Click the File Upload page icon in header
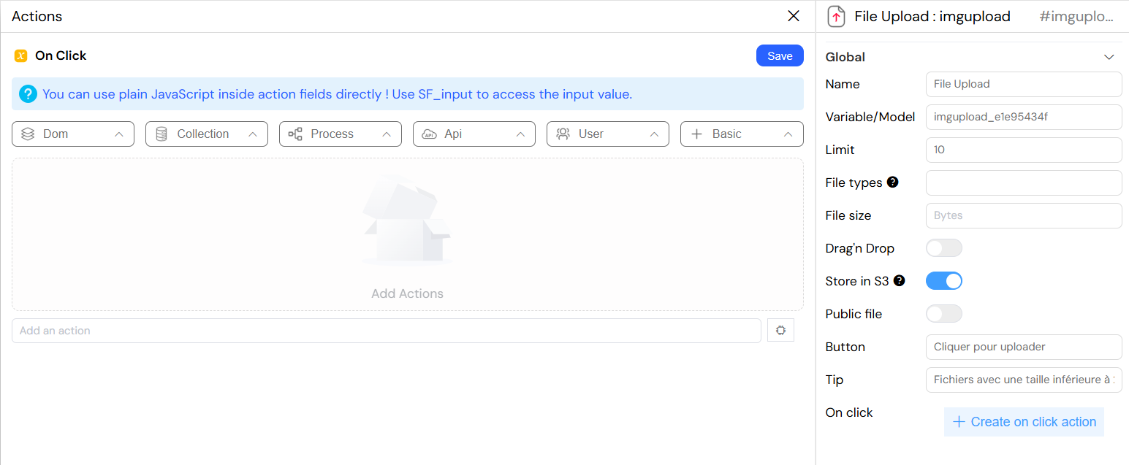The height and width of the screenshot is (465, 1129). click(x=836, y=17)
